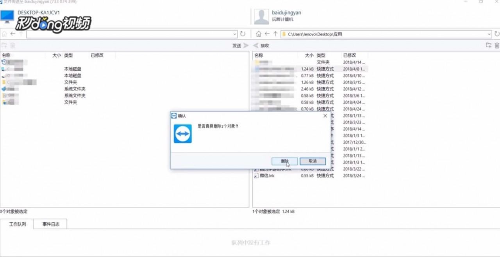Click the trash delete icon on the remote toolbar
This screenshot has width=500, height=257.
496,45
